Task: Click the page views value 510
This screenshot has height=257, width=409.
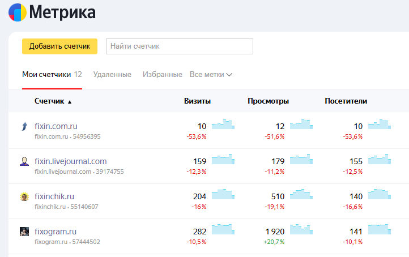Action: tap(278, 196)
